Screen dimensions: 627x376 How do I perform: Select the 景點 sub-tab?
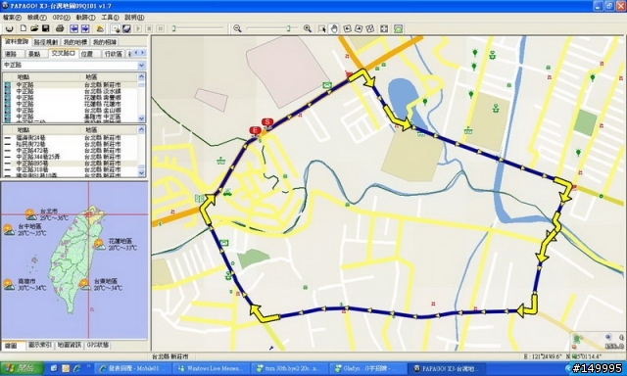pyautogui.click(x=34, y=54)
